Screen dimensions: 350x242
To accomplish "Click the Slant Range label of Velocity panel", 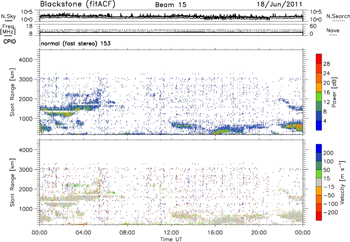I will (x=12, y=182).
